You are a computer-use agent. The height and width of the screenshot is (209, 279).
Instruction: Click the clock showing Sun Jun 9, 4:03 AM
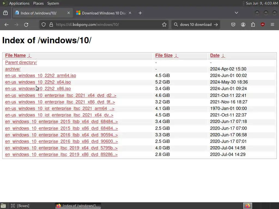(x=262, y=3)
